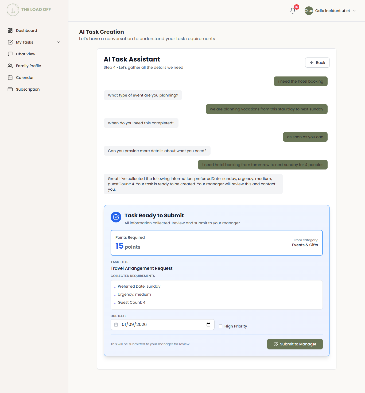Viewport: 365px width, 393px height.
Task: Click the Subscription card icon
Action: pos(10,89)
